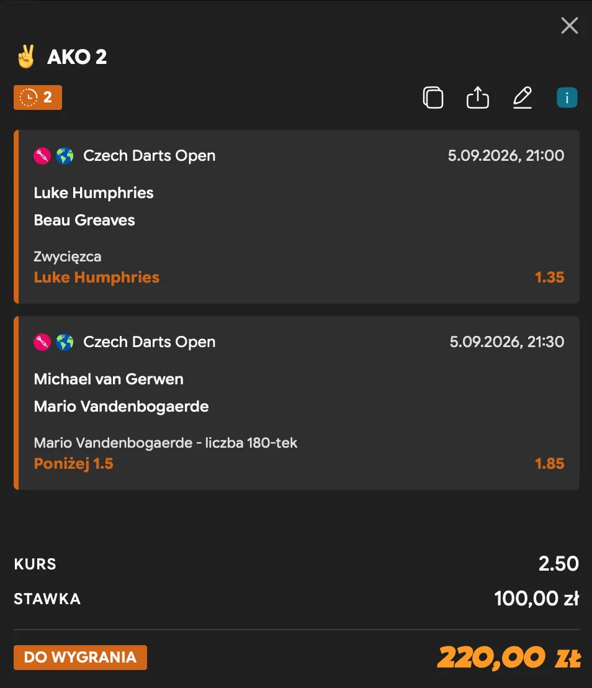Click the orange pending clock badge

[38, 97]
